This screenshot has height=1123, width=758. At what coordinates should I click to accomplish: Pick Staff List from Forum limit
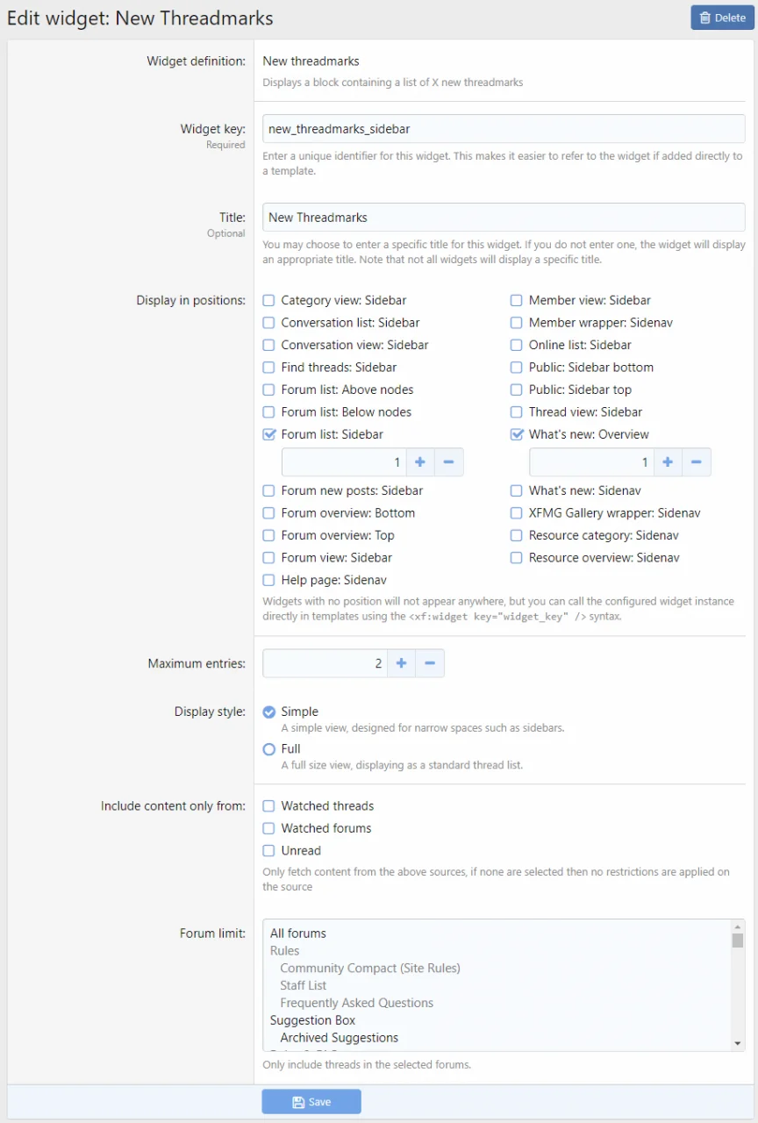(304, 985)
